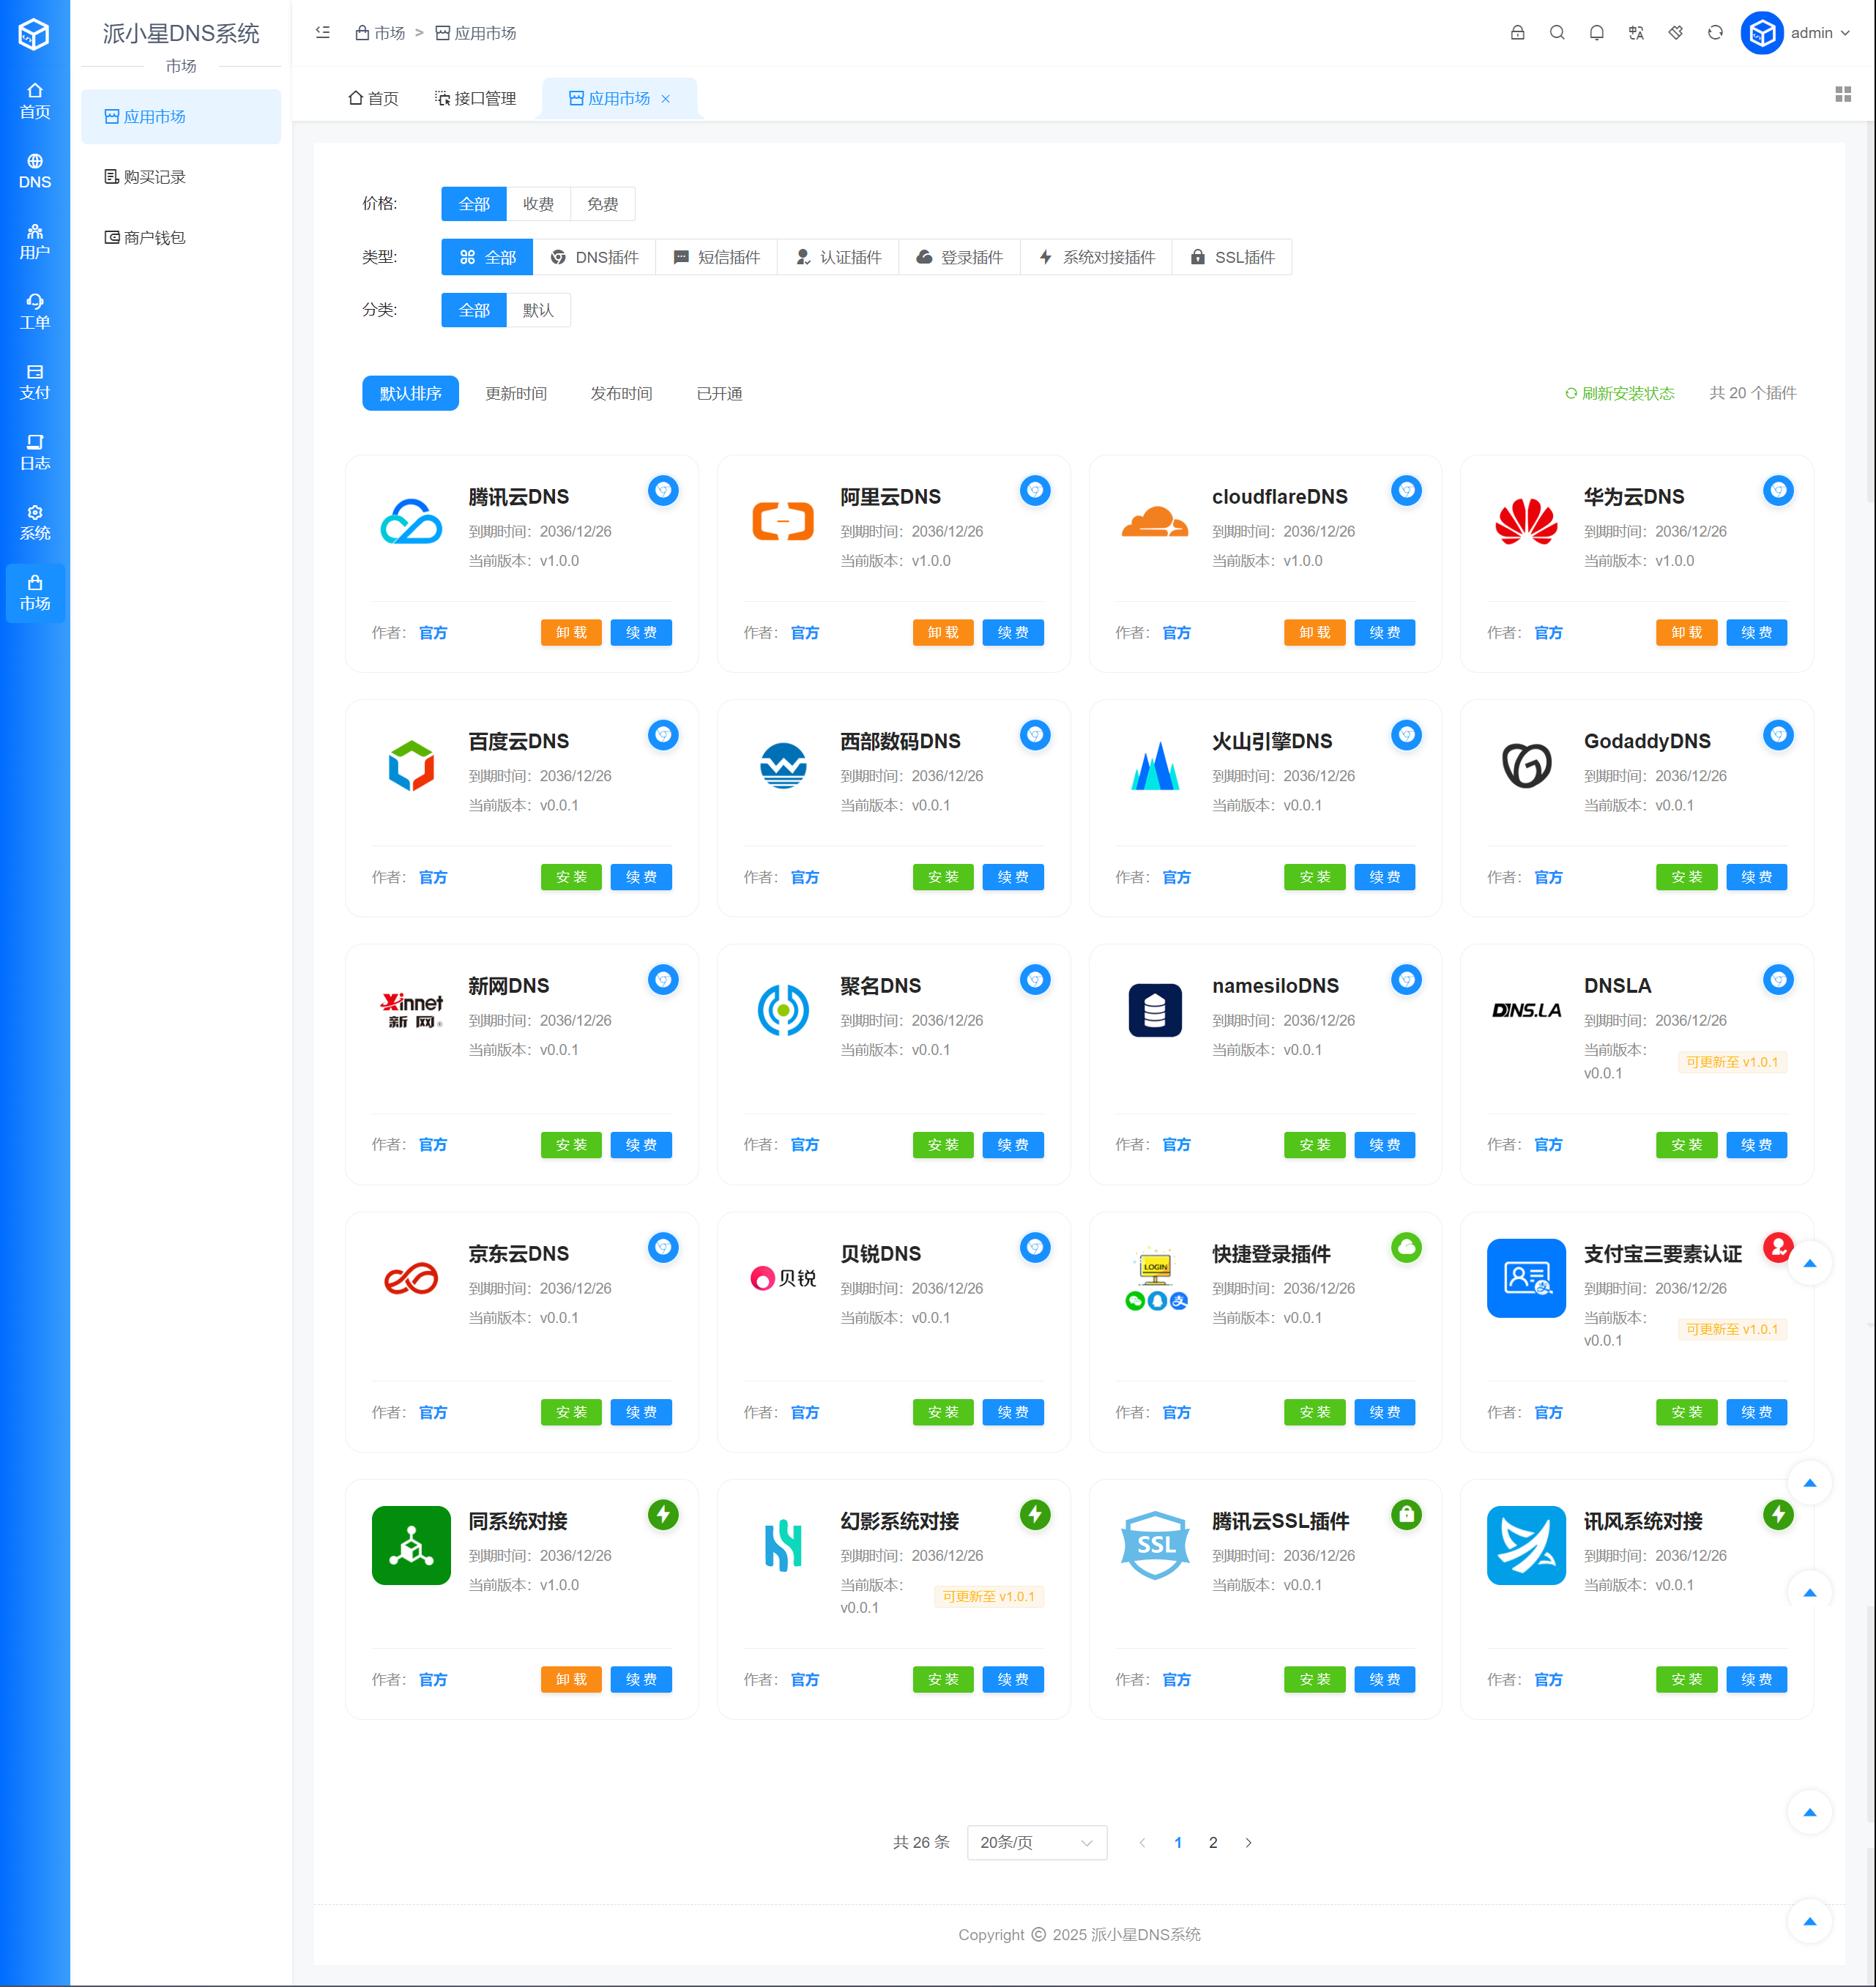Viewport: 1876px width, 1987px height.
Task: Switch to the 接口管理 tab
Action: click(476, 98)
